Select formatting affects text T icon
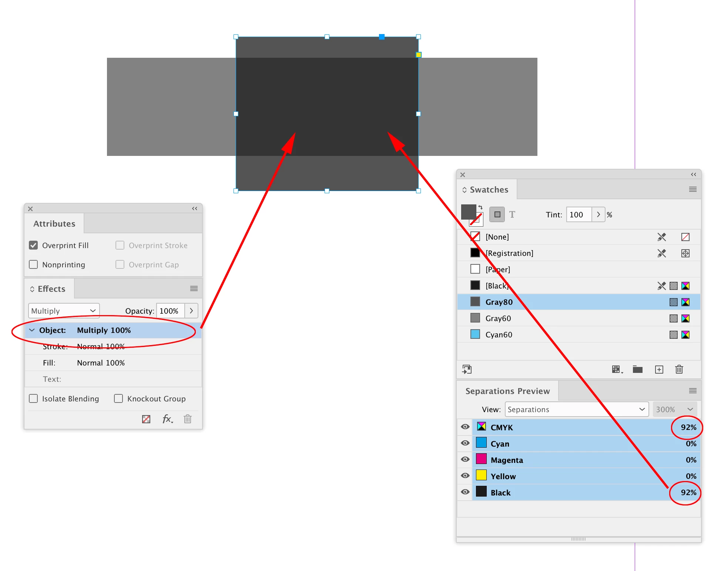This screenshot has height=571, width=721. (x=512, y=214)
